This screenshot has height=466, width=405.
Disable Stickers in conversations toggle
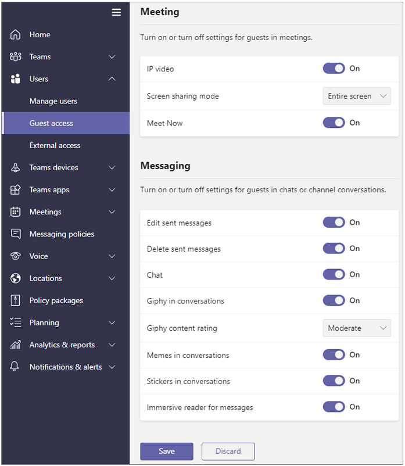coord(334,381)
